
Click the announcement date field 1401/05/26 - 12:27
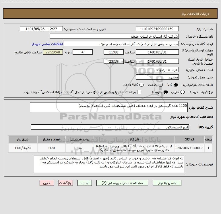pos(41,29)
